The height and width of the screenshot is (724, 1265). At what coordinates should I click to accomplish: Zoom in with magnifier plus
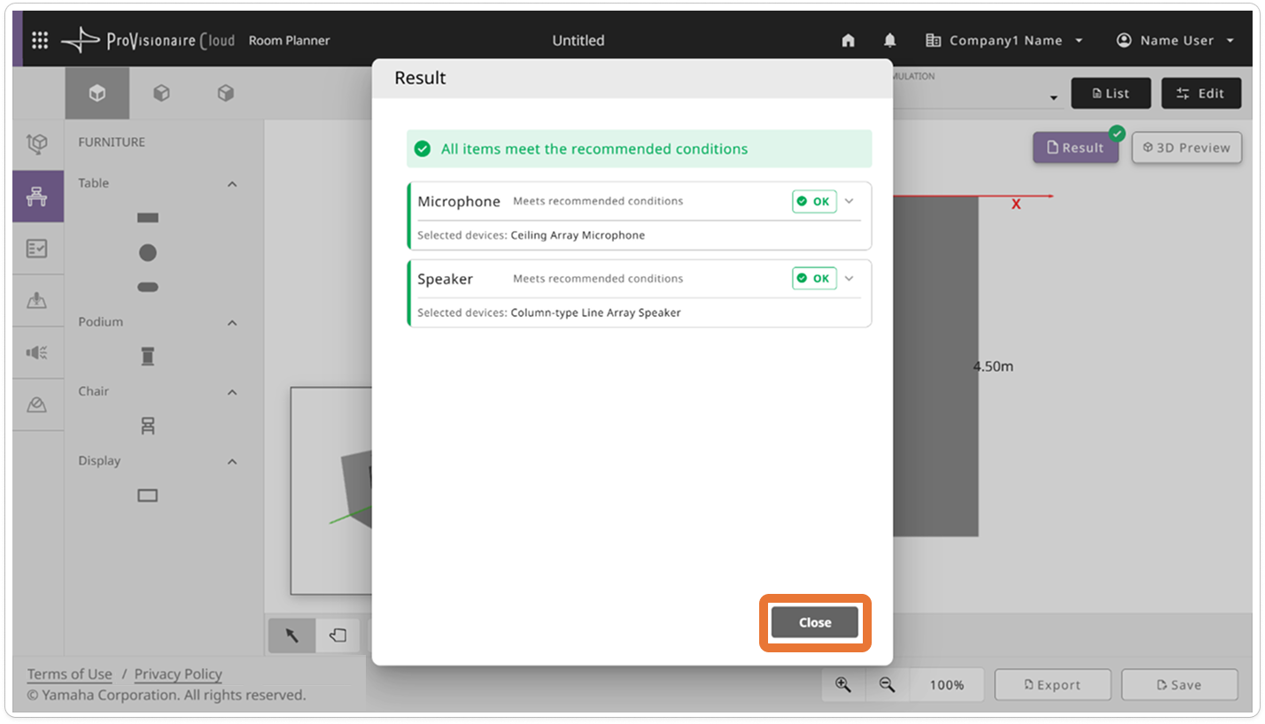843,685
